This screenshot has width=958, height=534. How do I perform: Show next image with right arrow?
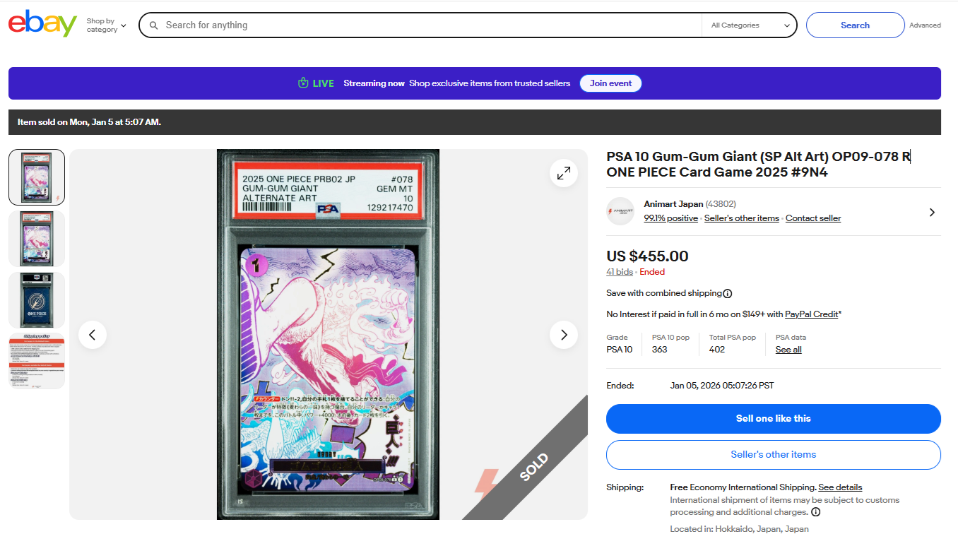(x=564, y=335)
